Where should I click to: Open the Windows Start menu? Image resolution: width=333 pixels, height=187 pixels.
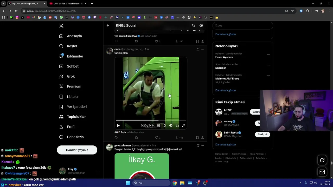click(x=128, y=183)
